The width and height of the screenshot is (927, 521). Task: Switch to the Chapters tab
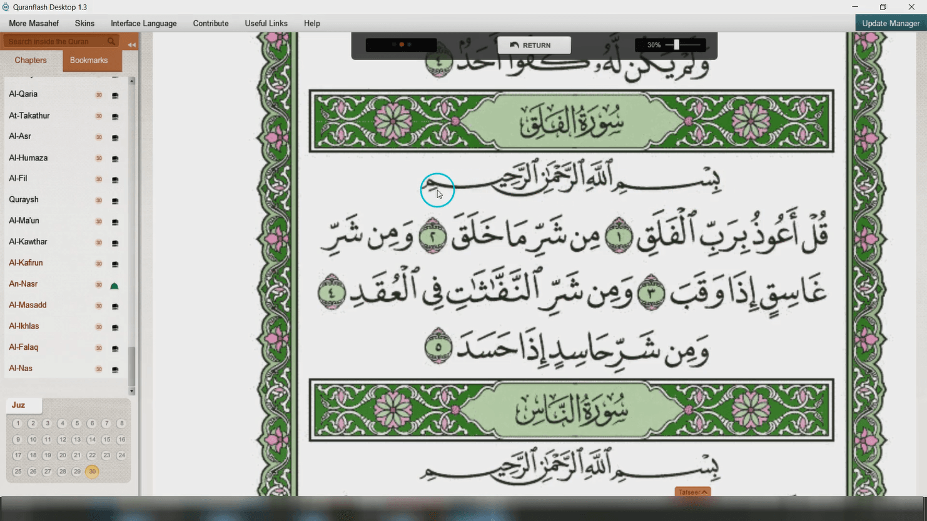(x=31, y=61)
